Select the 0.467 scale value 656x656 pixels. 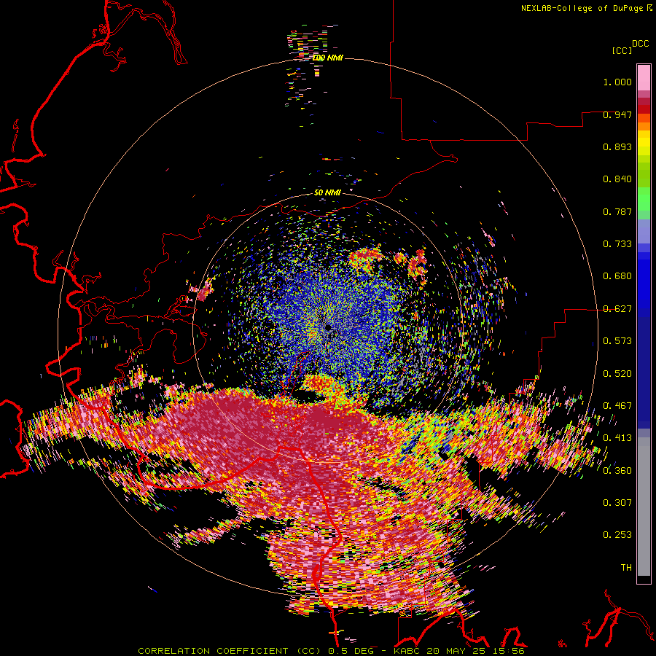[x=617, y=406]
